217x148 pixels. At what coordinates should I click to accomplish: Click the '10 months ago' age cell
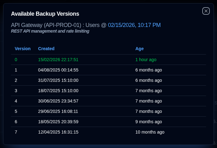pos(150,132)
